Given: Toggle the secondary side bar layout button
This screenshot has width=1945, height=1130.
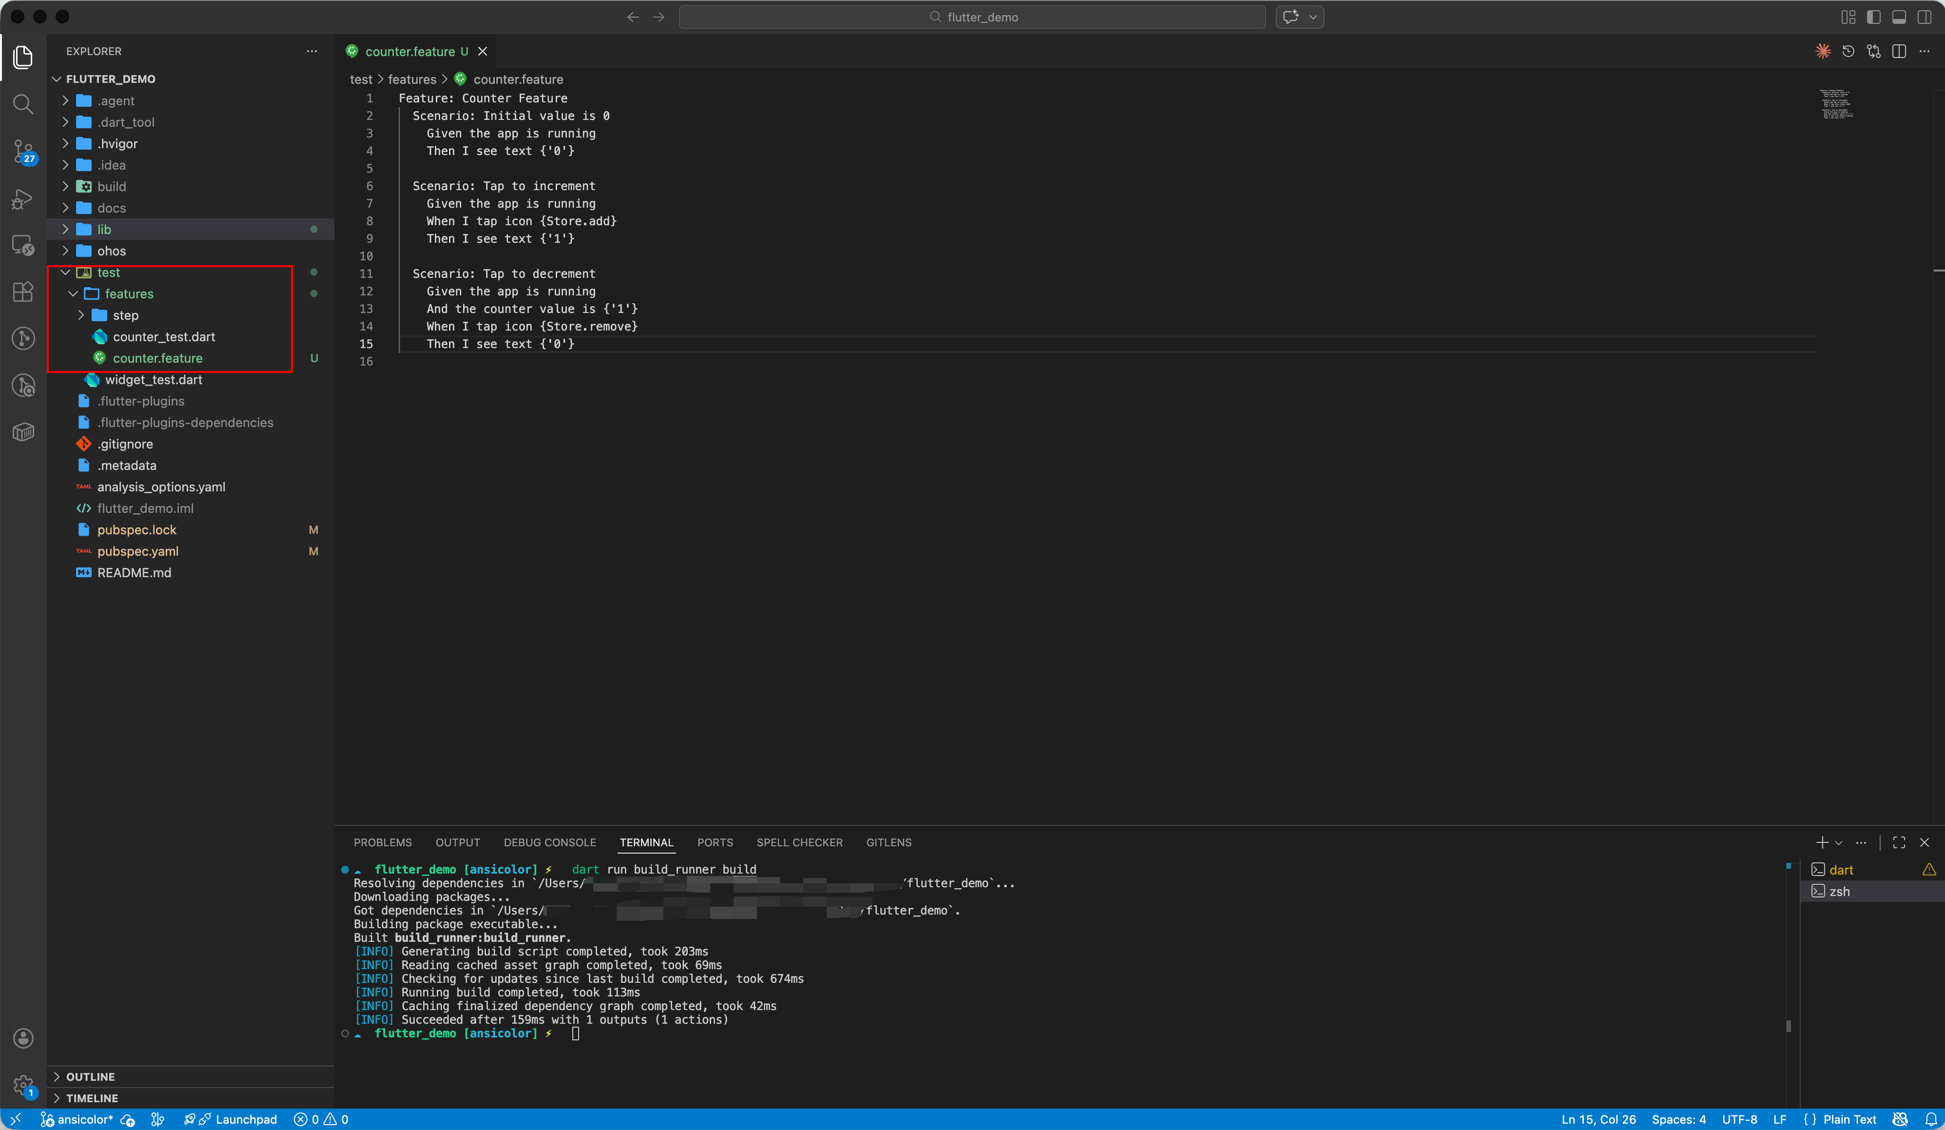Looking at the screenshot, I should (x=1924, y=17).
